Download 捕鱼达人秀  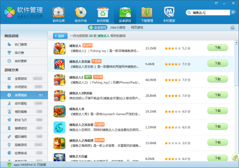click(x=217, y=111)
